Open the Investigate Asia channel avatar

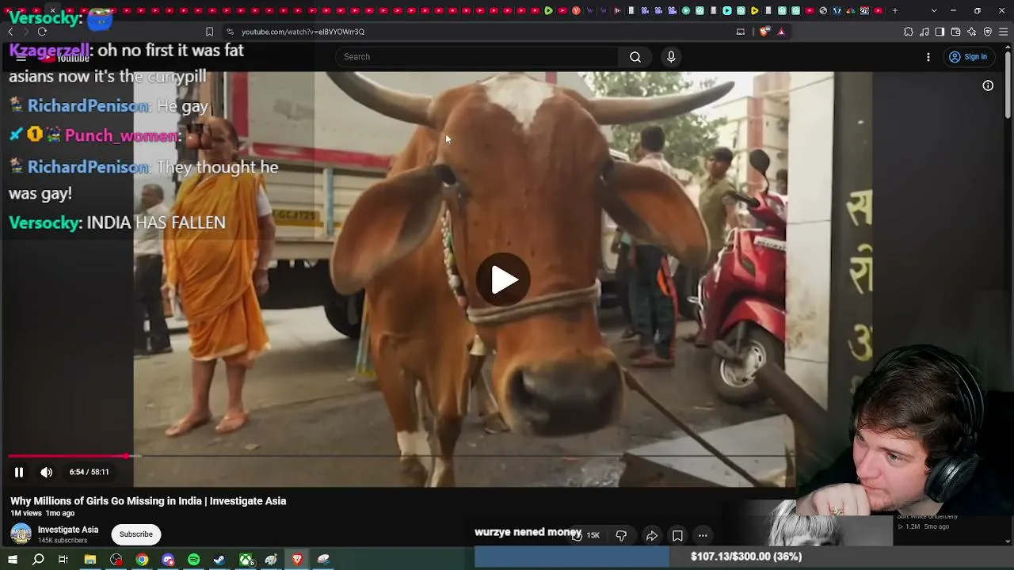(21, 534)
